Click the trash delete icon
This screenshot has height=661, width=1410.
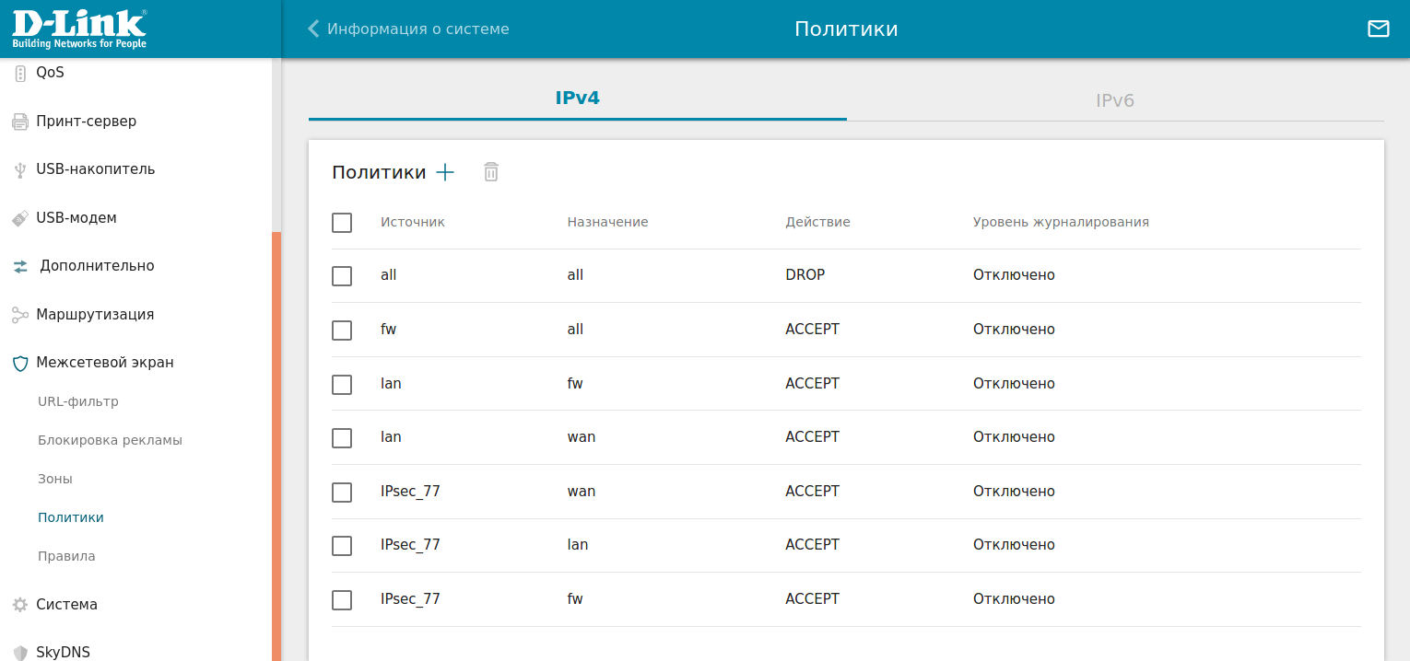(491, 172)
